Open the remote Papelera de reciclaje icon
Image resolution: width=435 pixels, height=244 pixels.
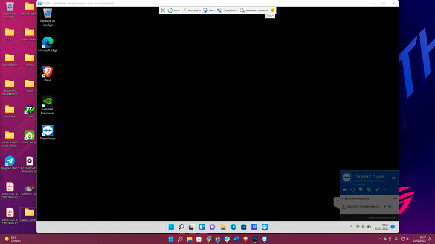coord(48,17)
